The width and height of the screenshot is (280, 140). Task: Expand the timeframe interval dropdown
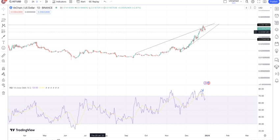coord(41,2)
